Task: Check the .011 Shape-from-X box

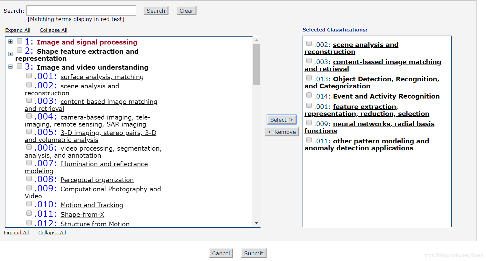Action: pos(29,213)
